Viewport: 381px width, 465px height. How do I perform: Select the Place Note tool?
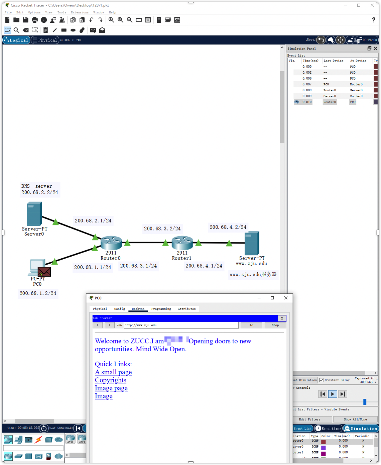tap(45, 30)
